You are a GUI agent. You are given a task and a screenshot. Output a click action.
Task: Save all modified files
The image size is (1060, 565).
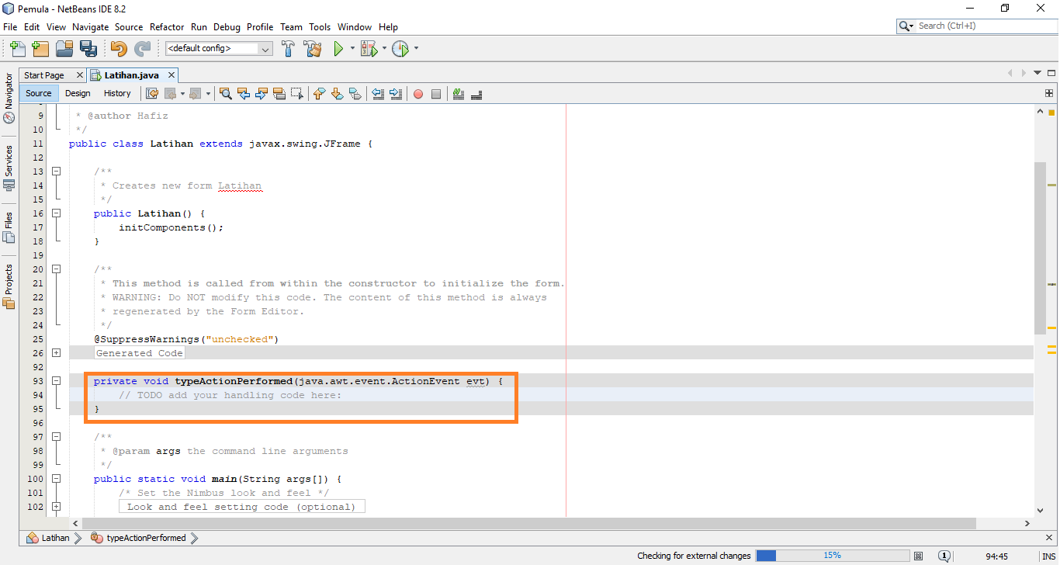pos(88,48)
